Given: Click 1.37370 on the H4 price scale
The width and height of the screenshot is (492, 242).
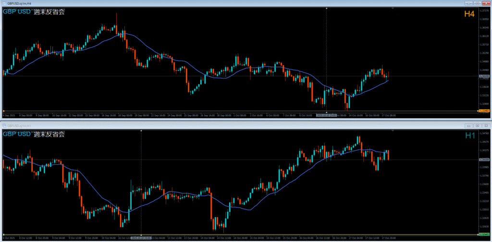Looking at the screenshot, I should (484, 11).
